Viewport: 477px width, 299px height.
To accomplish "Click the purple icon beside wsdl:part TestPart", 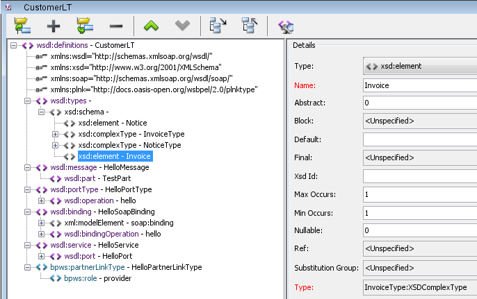I will [x=56, y=179].
